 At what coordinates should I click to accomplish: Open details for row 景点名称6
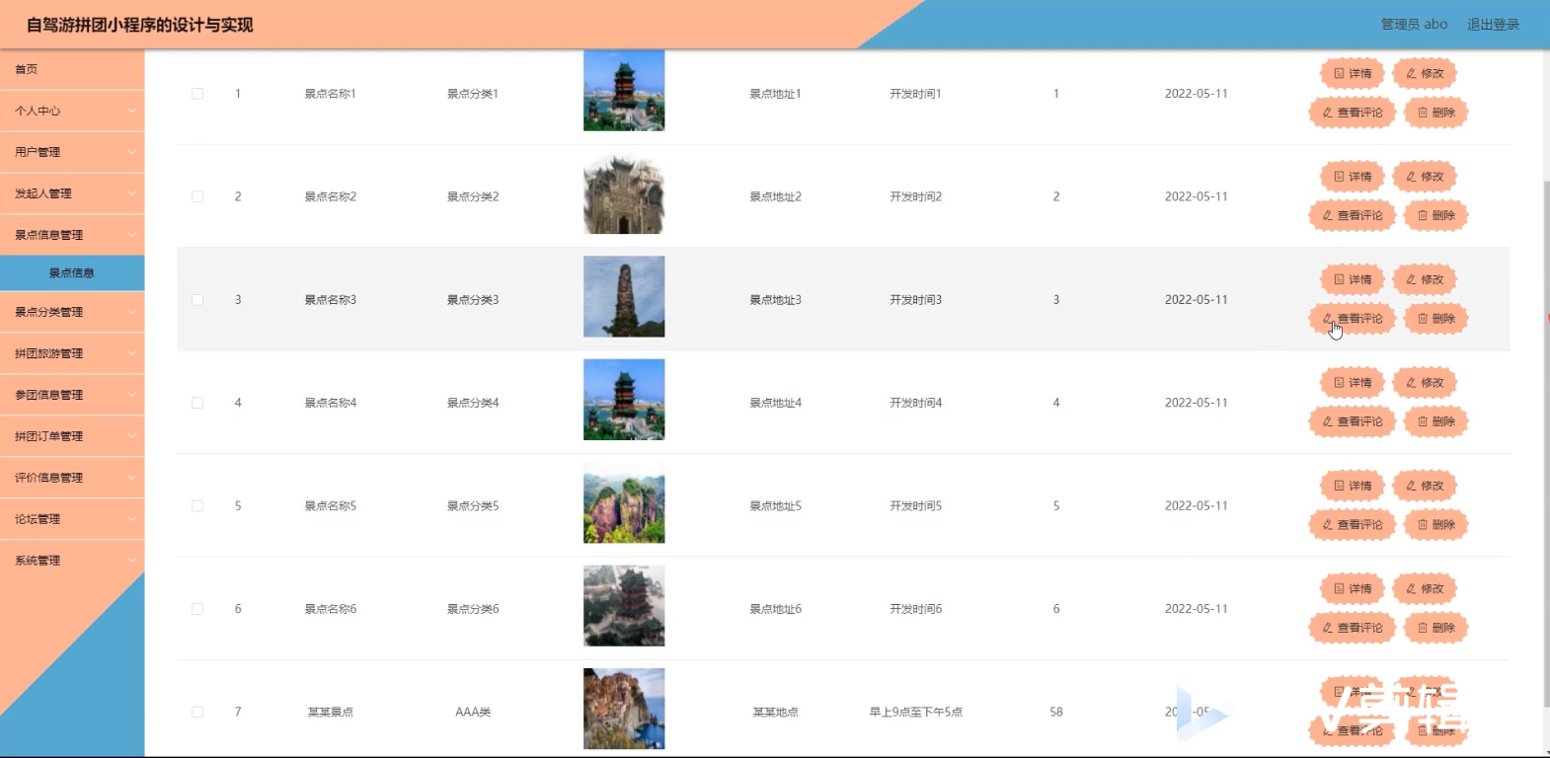click(x=1353, y=589)
